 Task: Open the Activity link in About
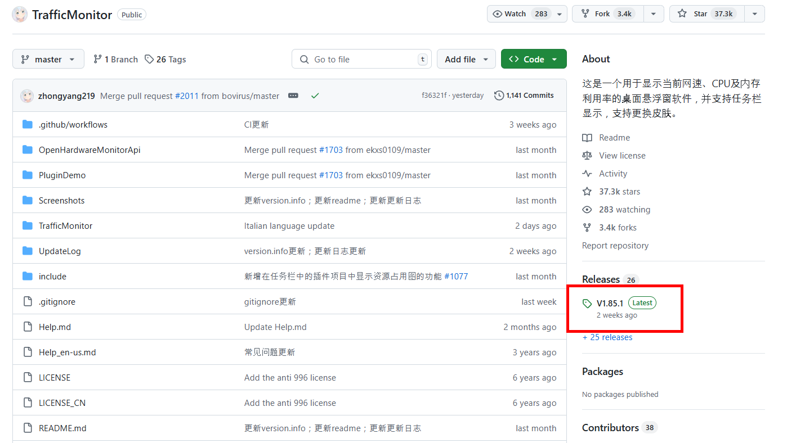point(613,174)
